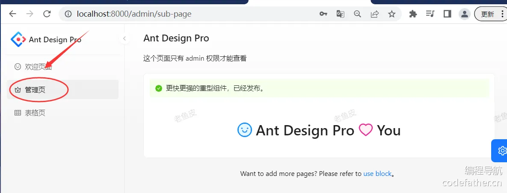The width and height of the screenshot is (507, 193).
Task: View site information icon in address bar
Action: click(x=68, y=14)
